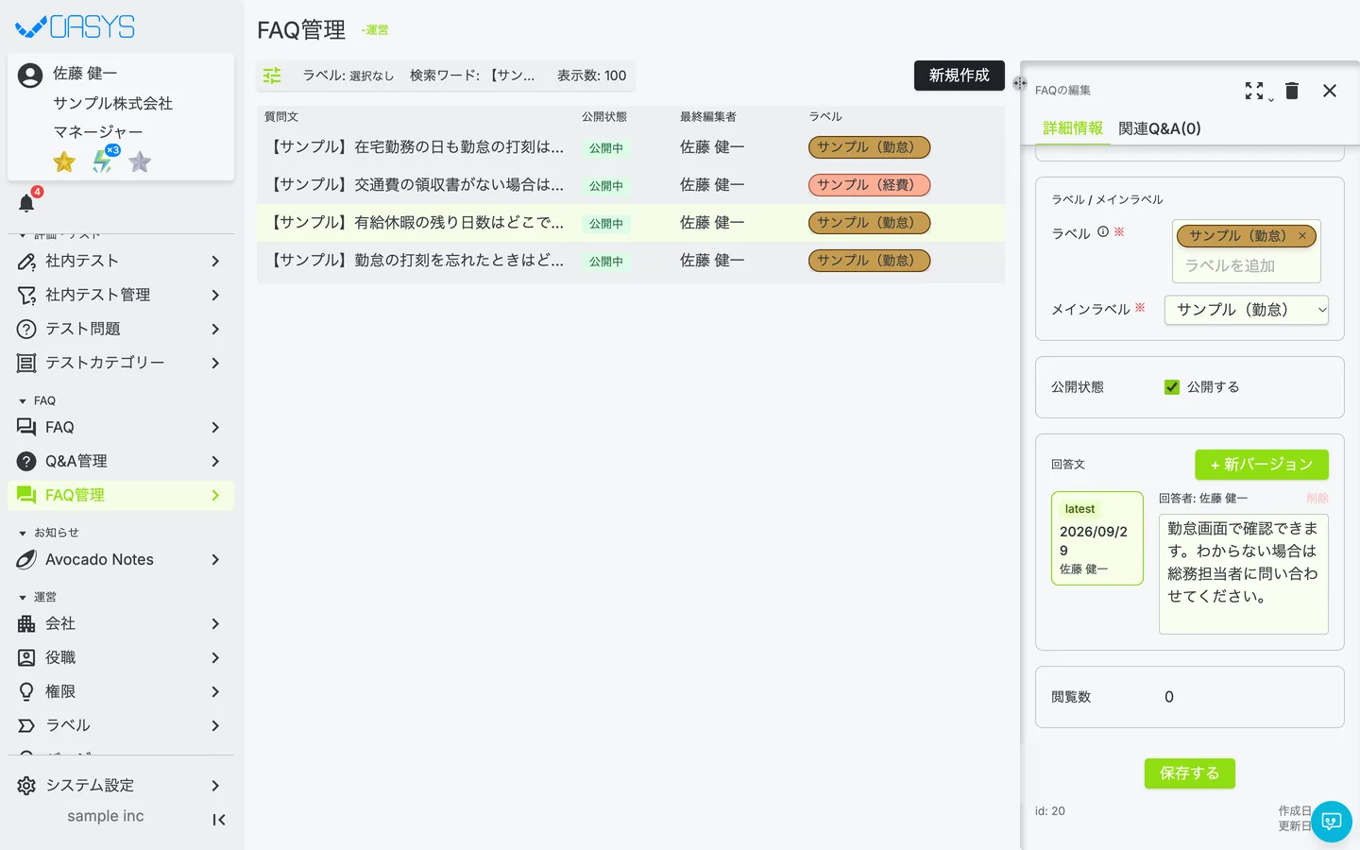Collapse the sidebar with the arrow icon
Screen dimensions: 1360x850
pos(219,820)
